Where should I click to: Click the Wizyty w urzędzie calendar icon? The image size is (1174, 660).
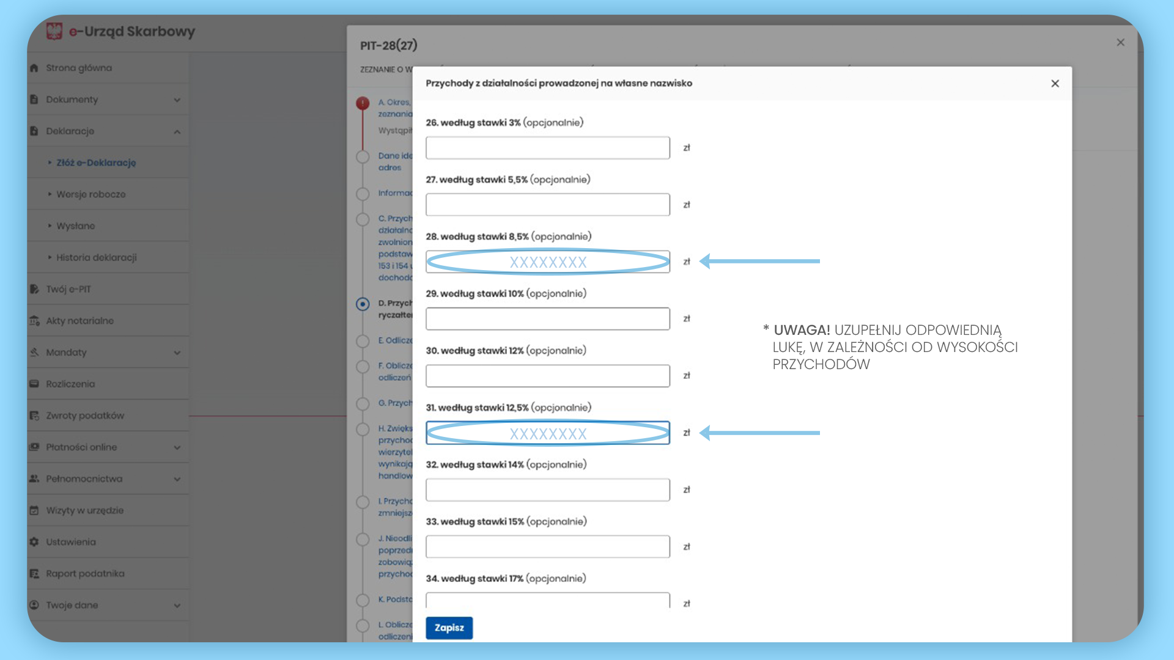point(34,510)
